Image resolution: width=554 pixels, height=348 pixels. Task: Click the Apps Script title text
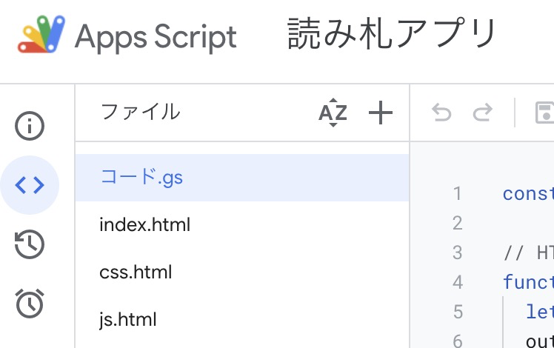pyautogui.click(x=156, y=36)
